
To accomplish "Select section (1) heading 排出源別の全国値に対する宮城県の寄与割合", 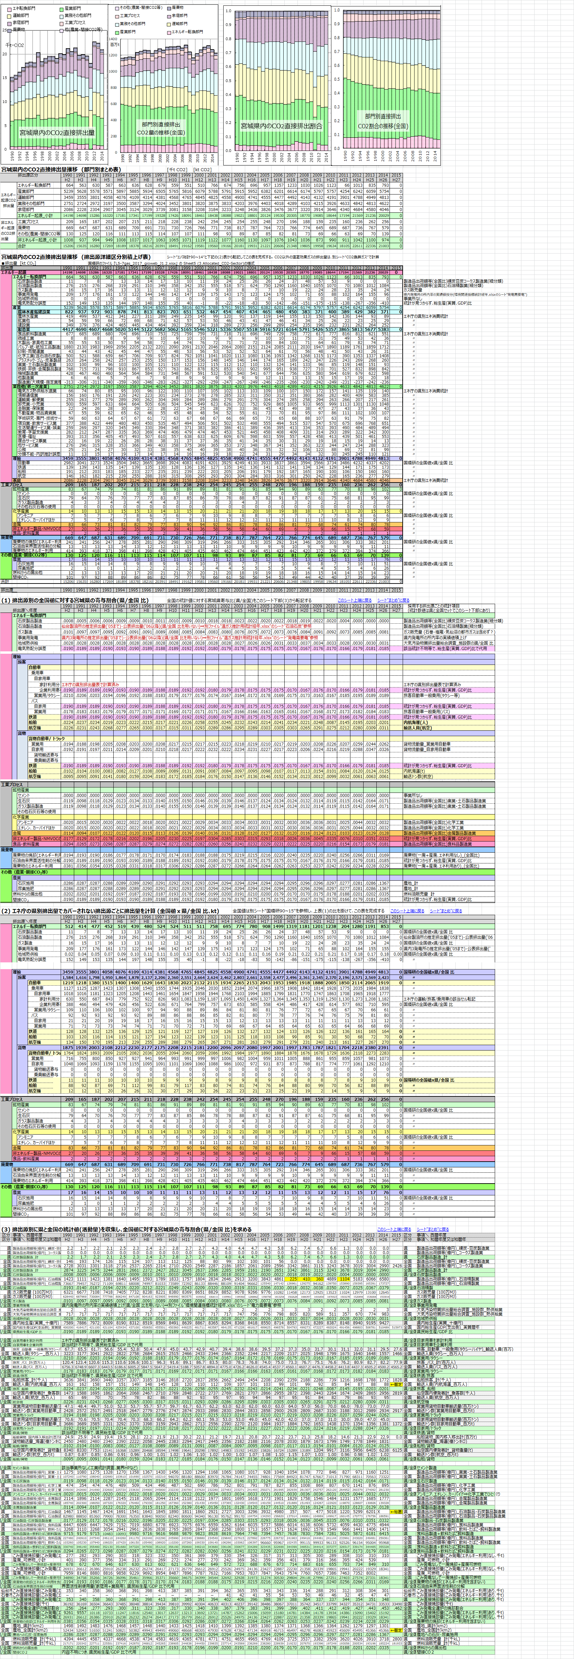I will pyautogui.click(x=75, y=600).
